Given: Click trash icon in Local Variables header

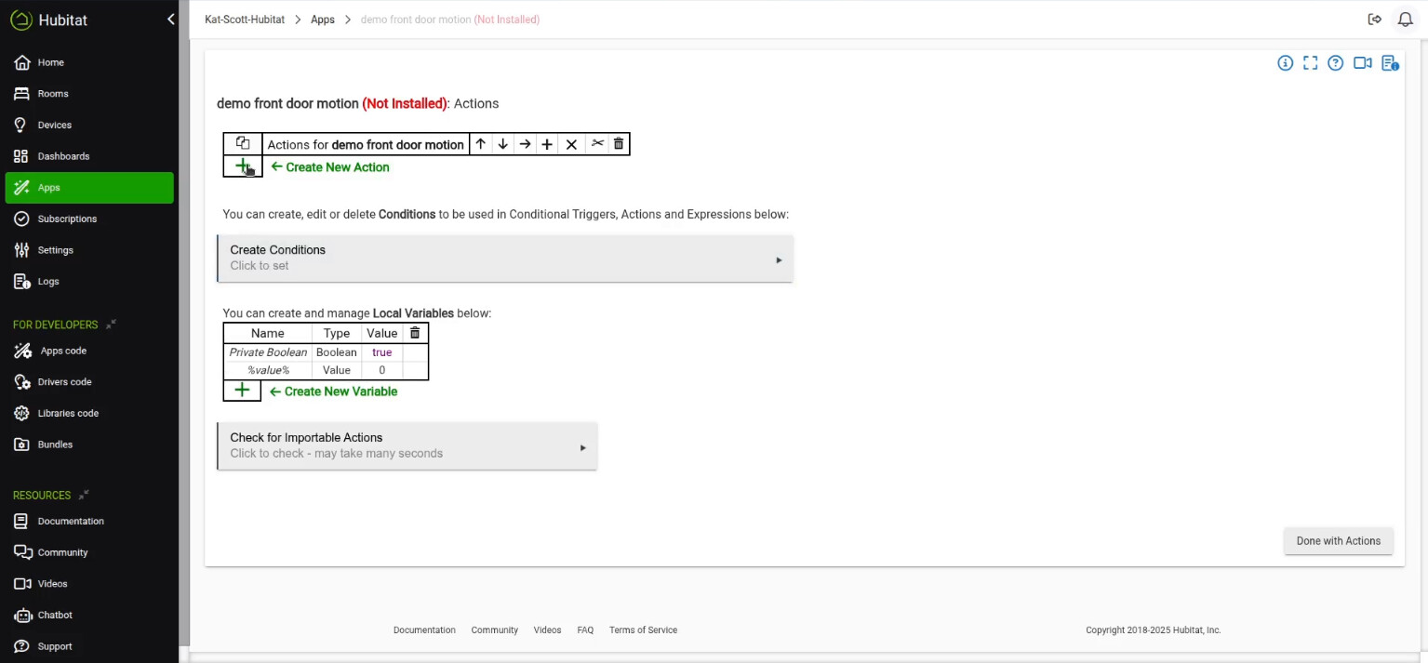Looking at the screenshot, I should pos(415,333).
